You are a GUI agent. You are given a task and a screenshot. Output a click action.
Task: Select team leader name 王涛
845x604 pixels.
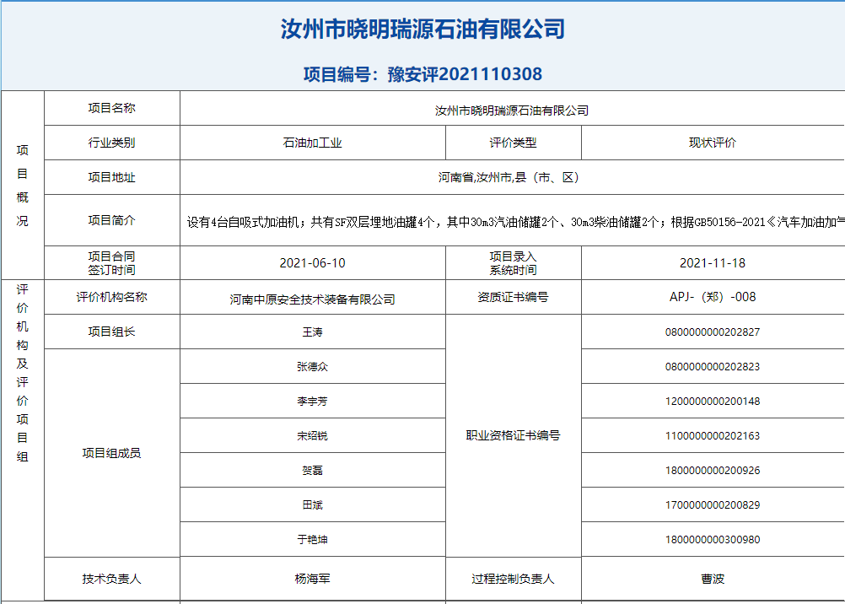313,332
